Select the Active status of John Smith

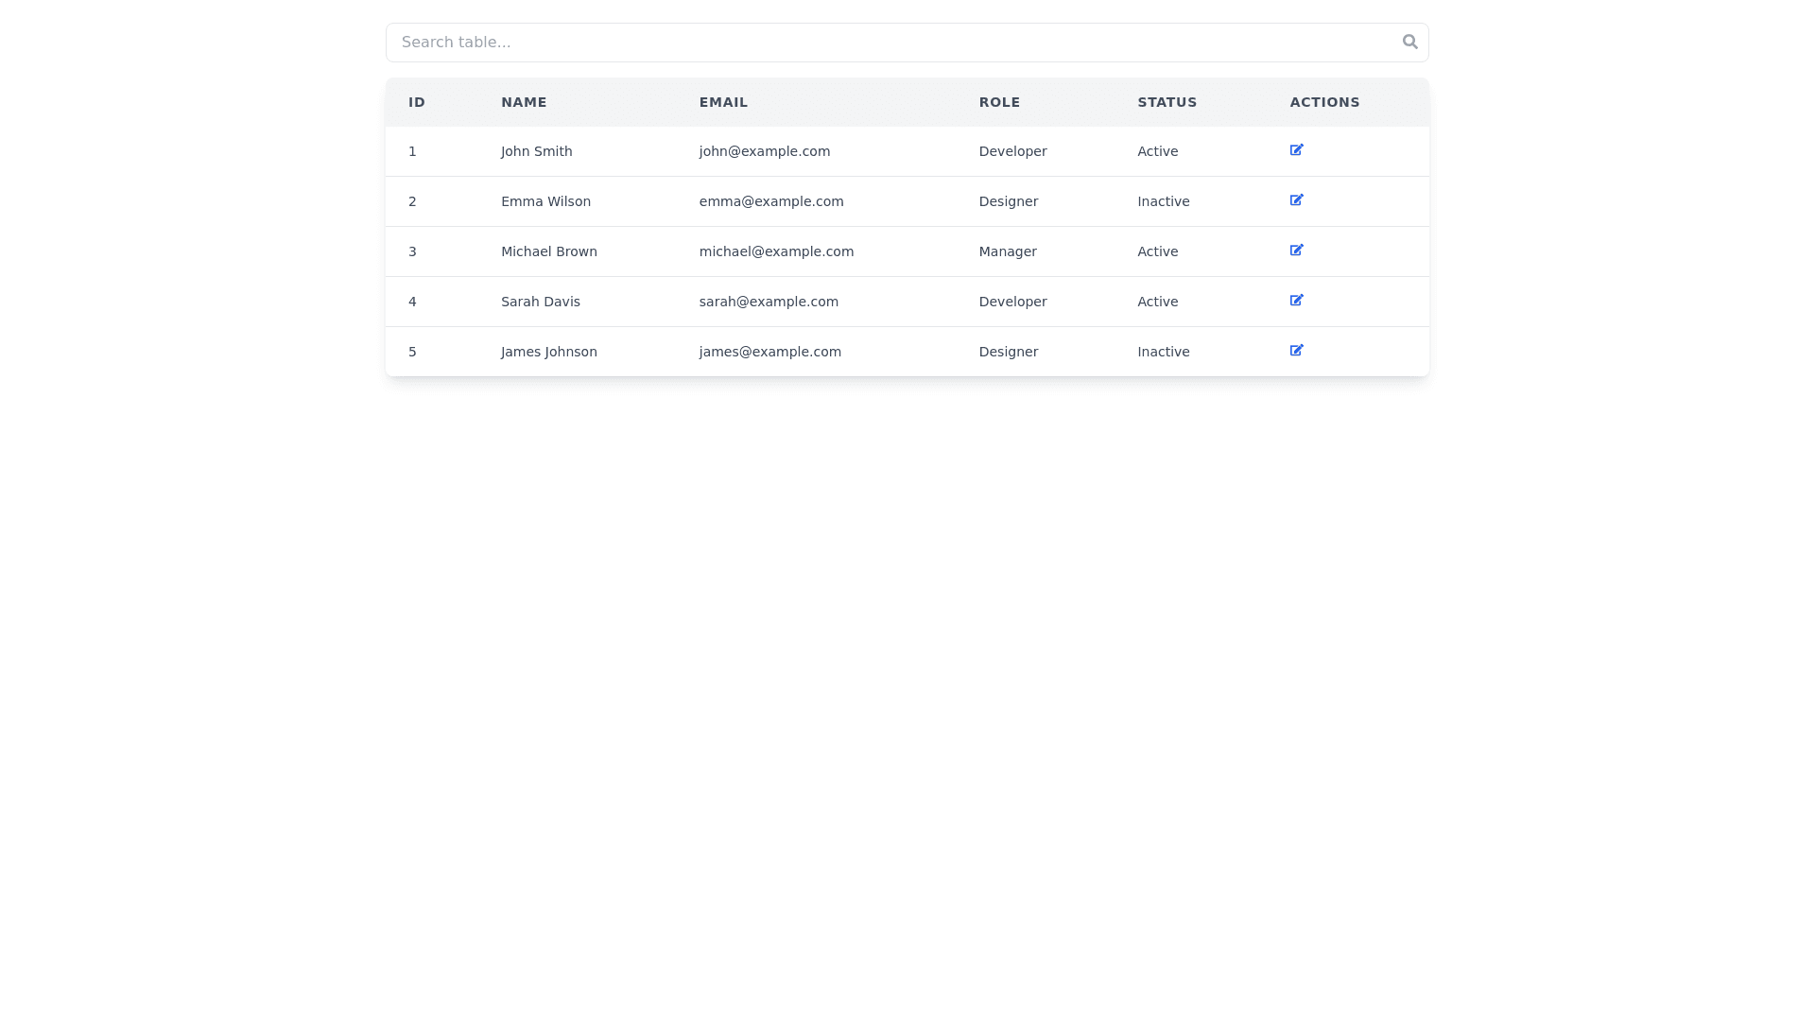[x=1157, y=151]
